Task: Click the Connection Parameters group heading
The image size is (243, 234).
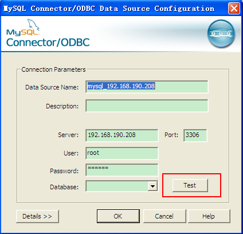Action: [x=53, y=69]
